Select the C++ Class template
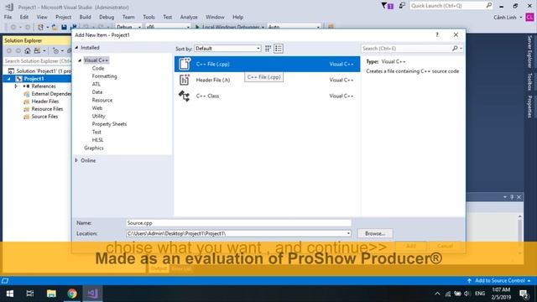 click(267, 96)
